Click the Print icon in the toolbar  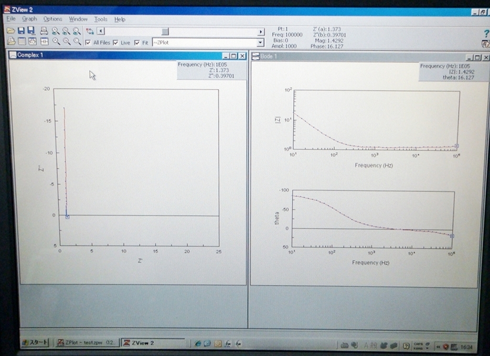[44, 30]
